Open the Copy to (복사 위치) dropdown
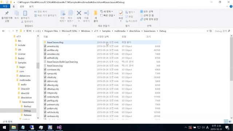 (70, 21)
